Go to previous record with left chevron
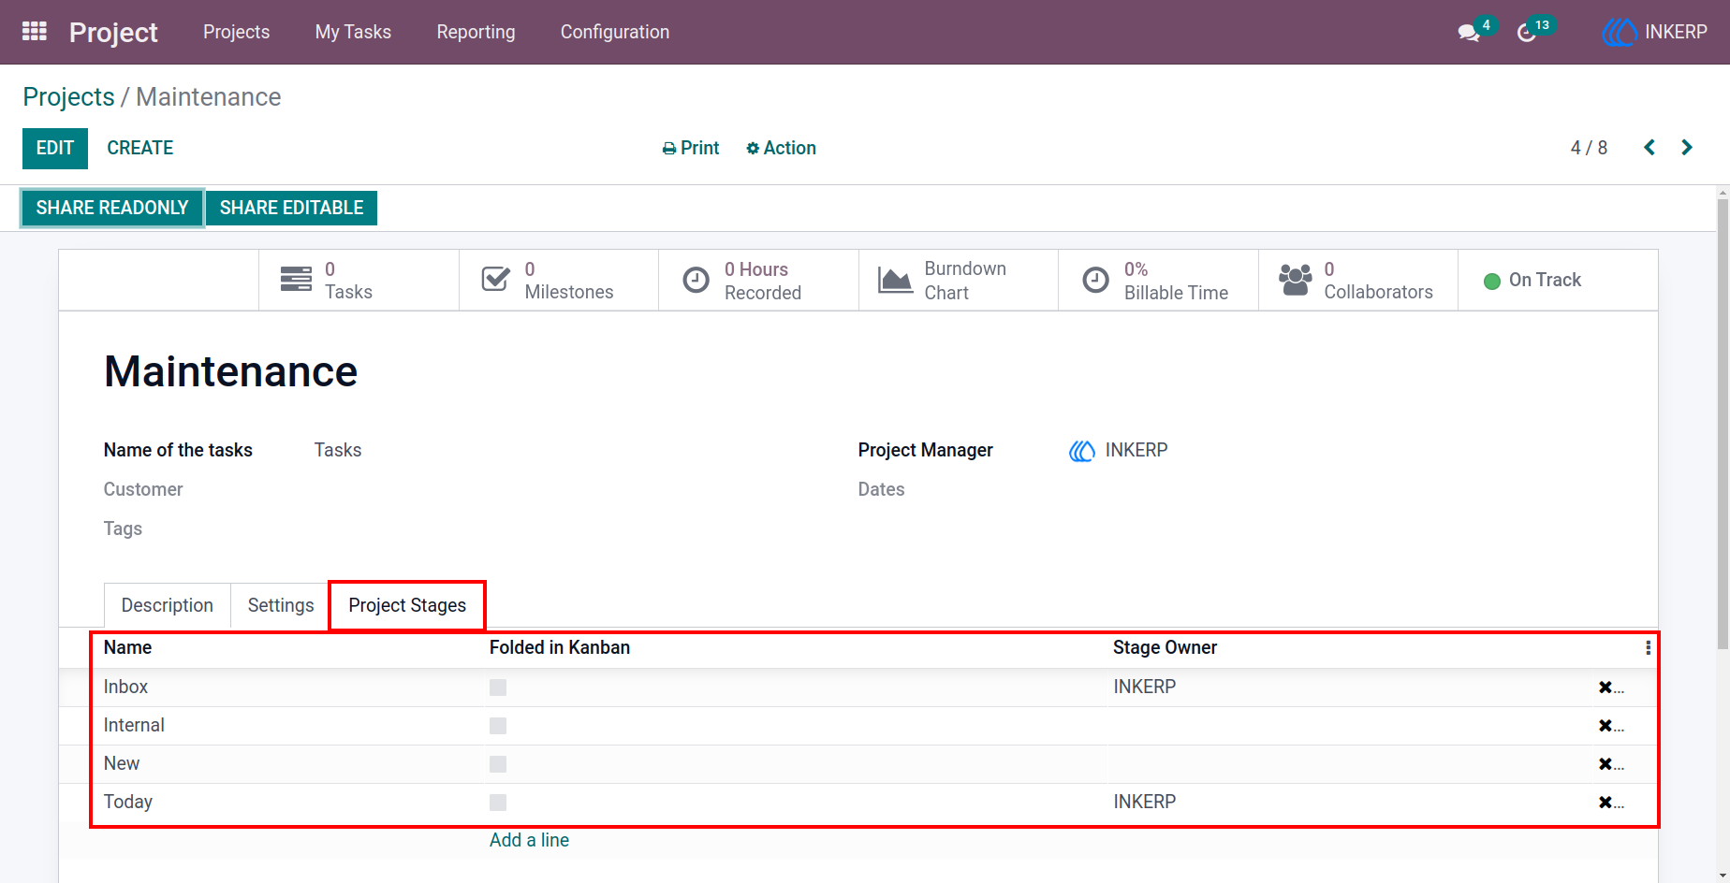 pyautogui.click(x=1649, y=148)
